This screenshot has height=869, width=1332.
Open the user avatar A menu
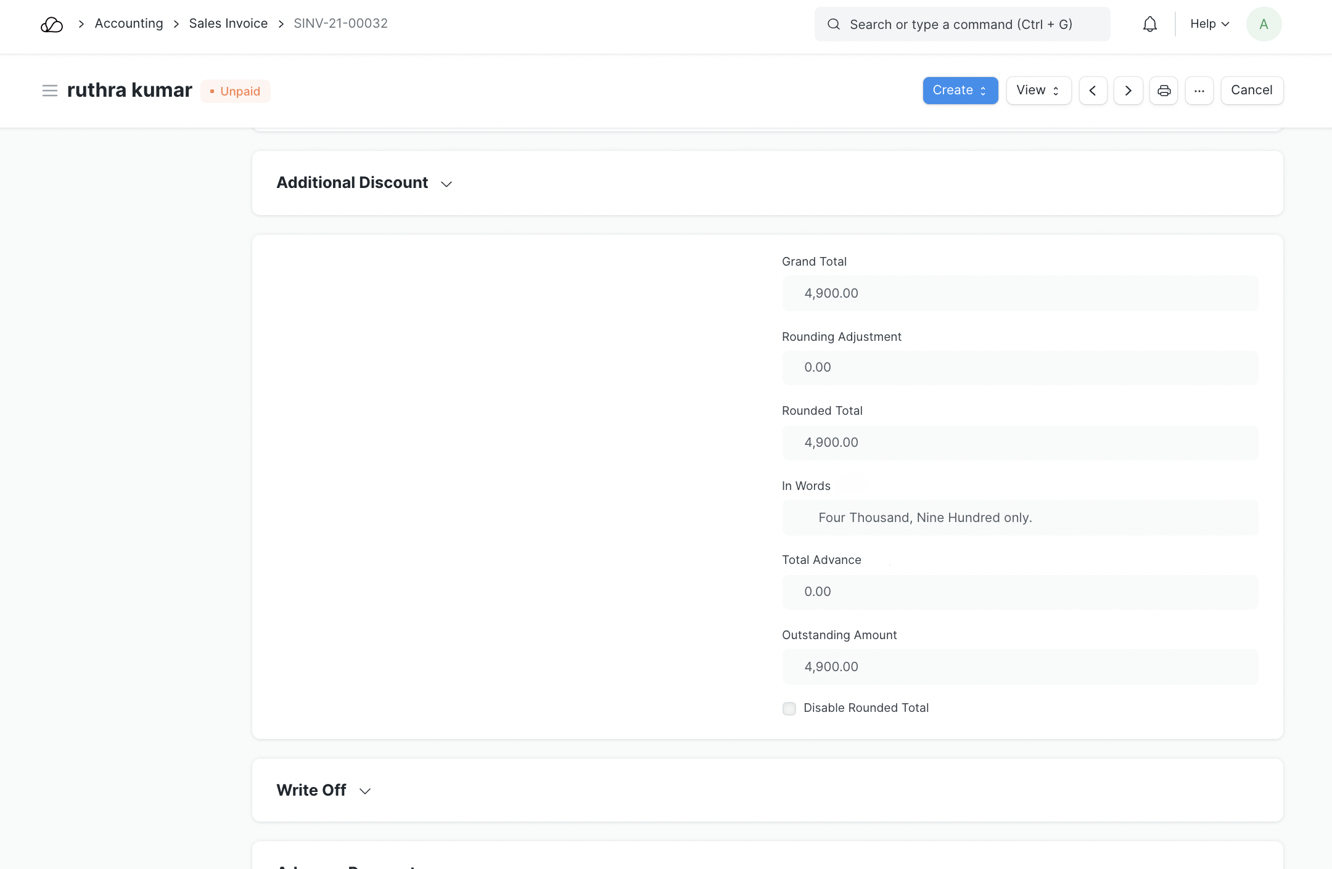click(x=1264, y=24)
